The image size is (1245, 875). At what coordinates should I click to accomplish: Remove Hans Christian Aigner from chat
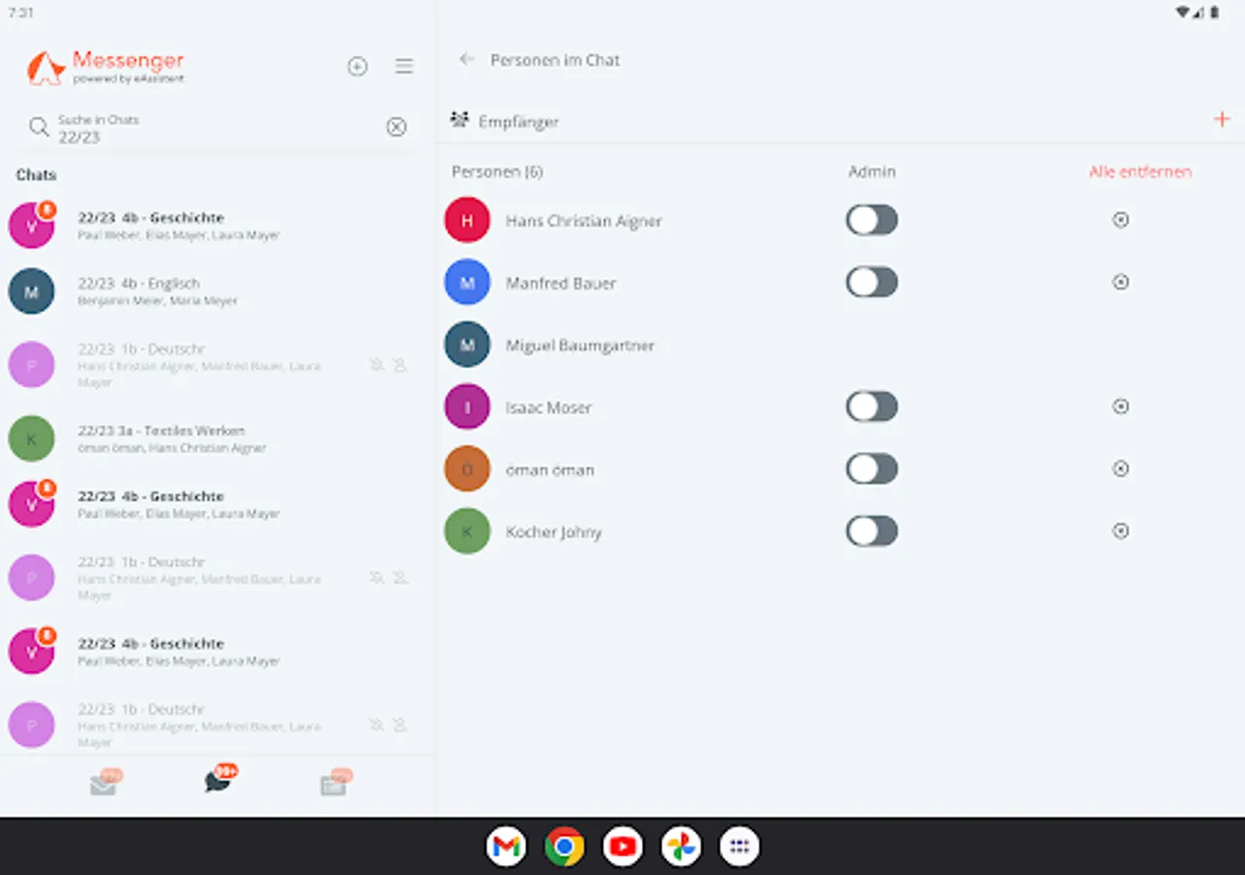tap(1120, 220)
